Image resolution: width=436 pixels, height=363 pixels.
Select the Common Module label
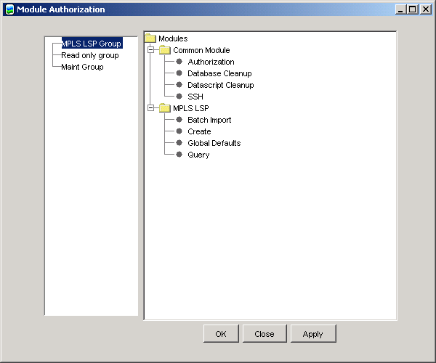201,50
